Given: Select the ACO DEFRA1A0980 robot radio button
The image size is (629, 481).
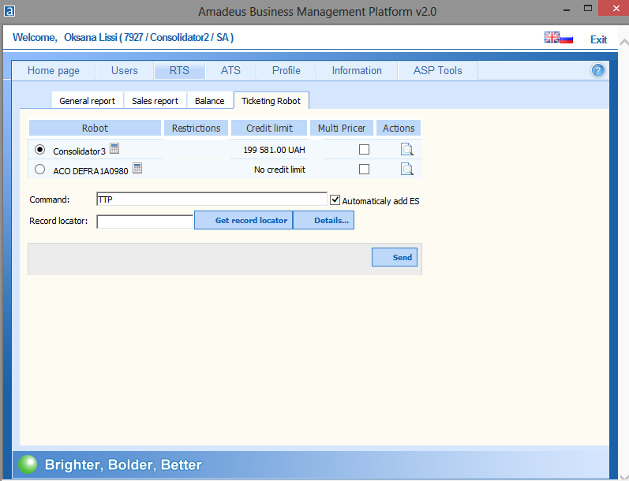Looking at the screenshot, I should 39,170.
